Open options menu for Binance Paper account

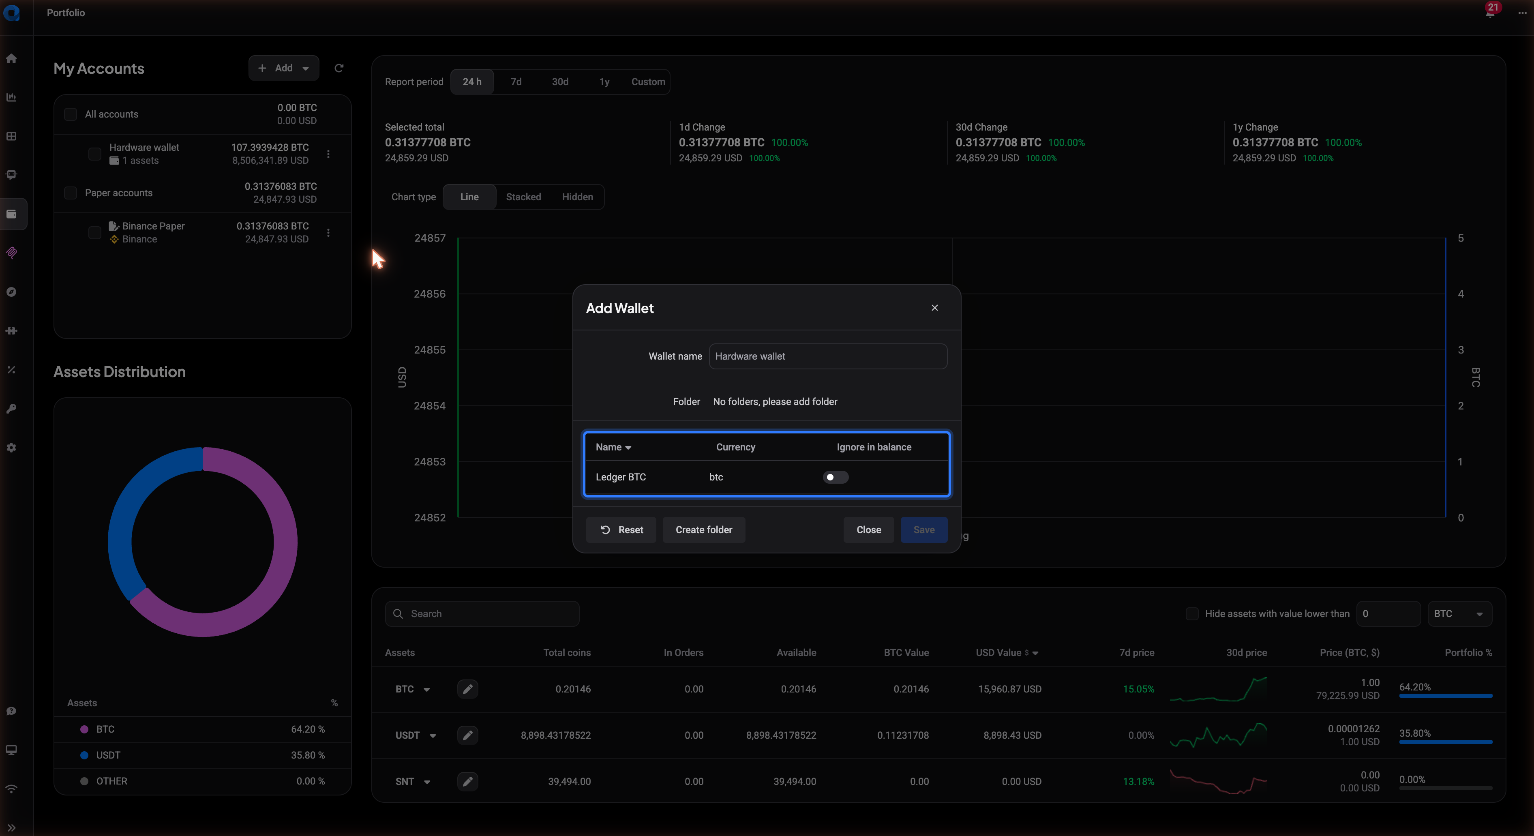(x=328, y=233)
